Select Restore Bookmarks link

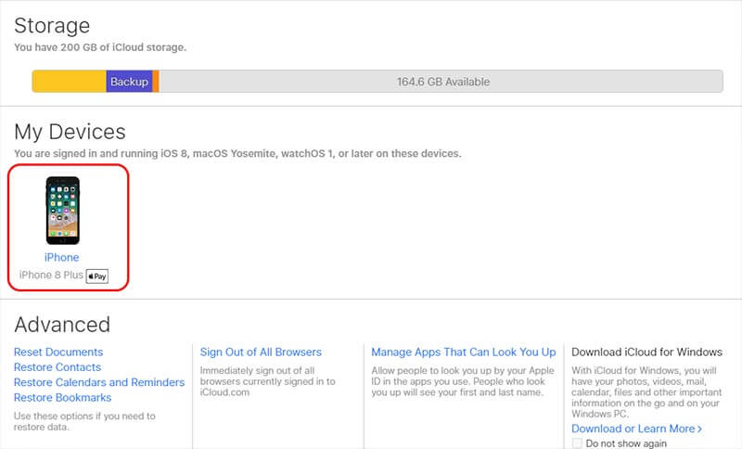pyautogui.click(x=62, y=397)
